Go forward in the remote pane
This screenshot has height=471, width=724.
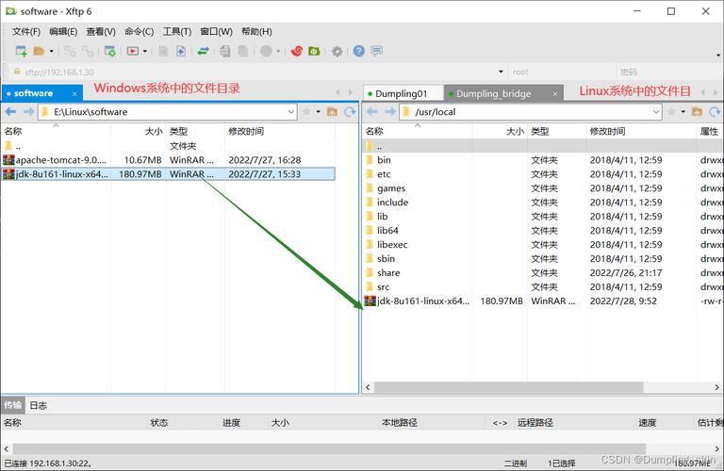pos(390,112)
